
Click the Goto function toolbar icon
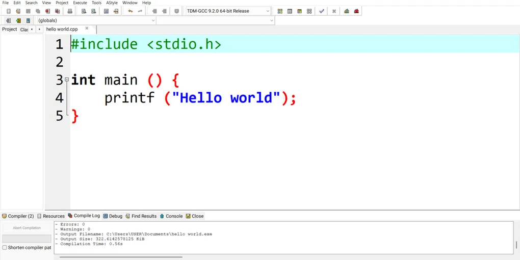[x=106, y=11]
